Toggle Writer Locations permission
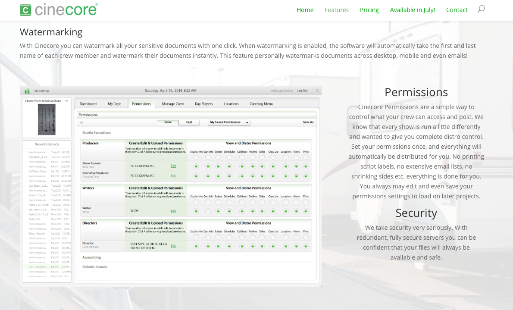The image size is (513, 310). (286, 211)
